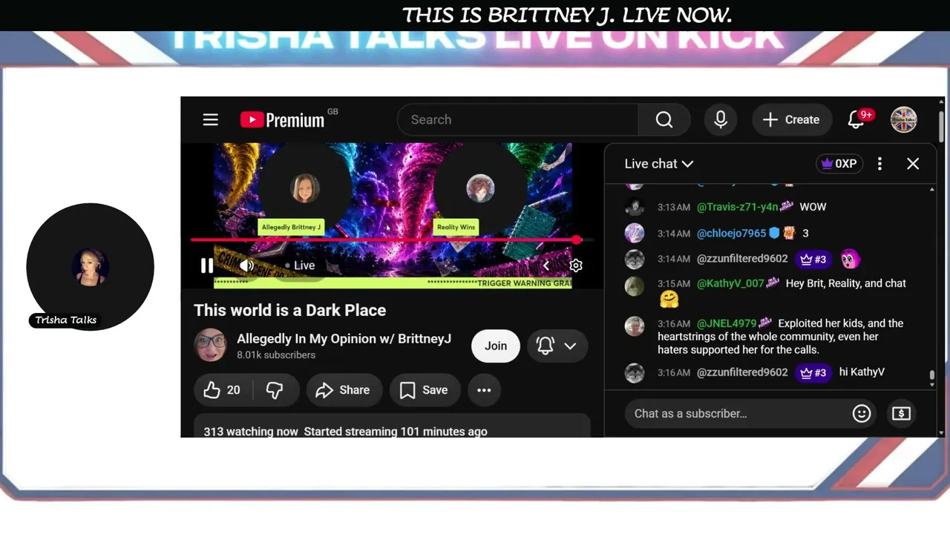Click video title 'This world is a Dark Place'
The height and width of the screenshot is (534, 950).
[290, 310]
